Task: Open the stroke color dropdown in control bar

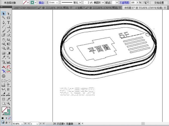Action: click(x=36, y=3)
